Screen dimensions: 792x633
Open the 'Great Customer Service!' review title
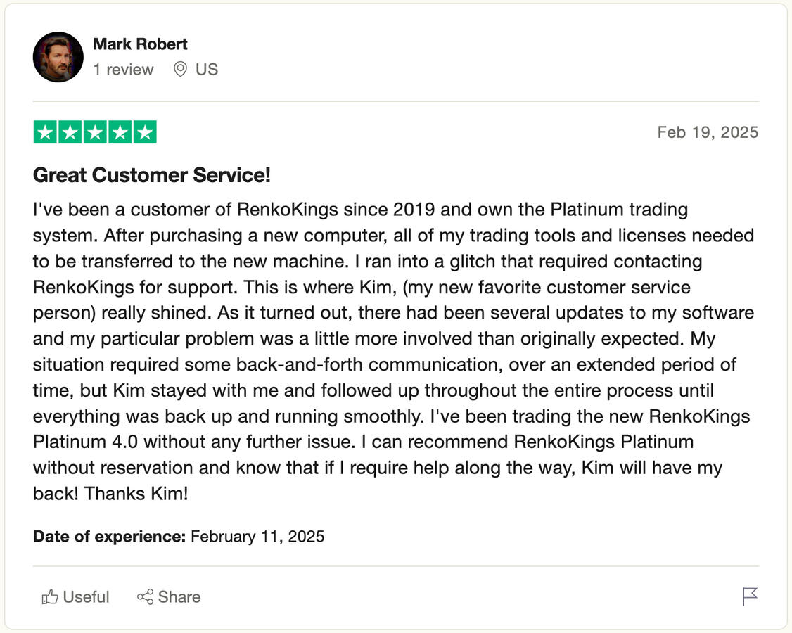[x=151, y=175]
